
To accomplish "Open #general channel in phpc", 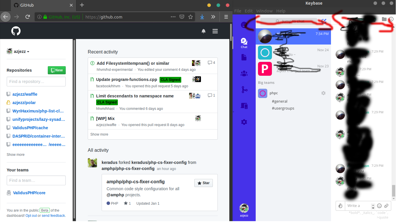I will 280,101.
